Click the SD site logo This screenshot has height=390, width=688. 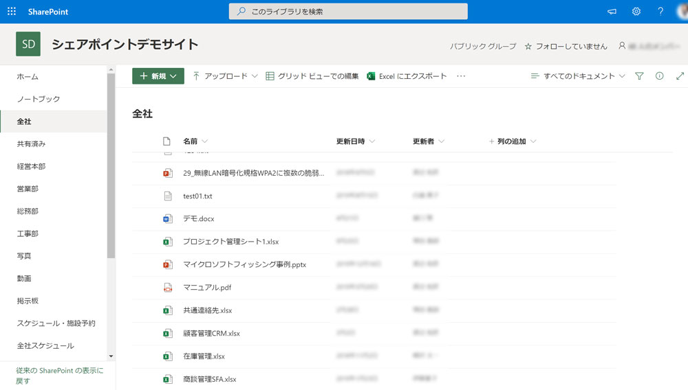point(28,45)
